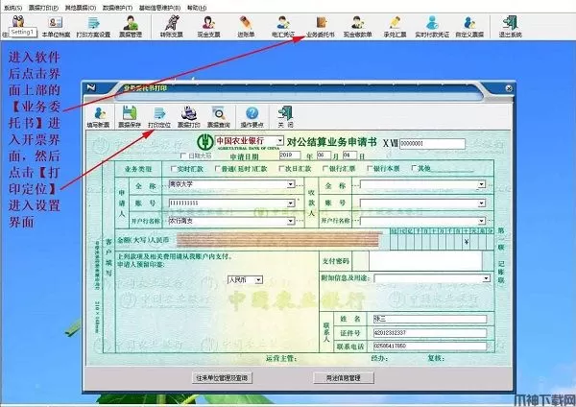This screenshot has height=407, width=576.
Task: Click the 姓名 field containing 张三
Action: [x=430, y=320]
